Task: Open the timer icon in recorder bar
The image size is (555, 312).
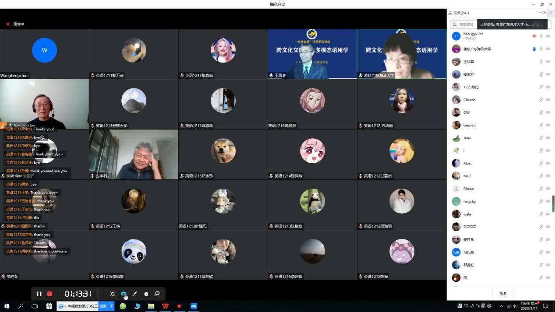Action: tap(146, 294)
